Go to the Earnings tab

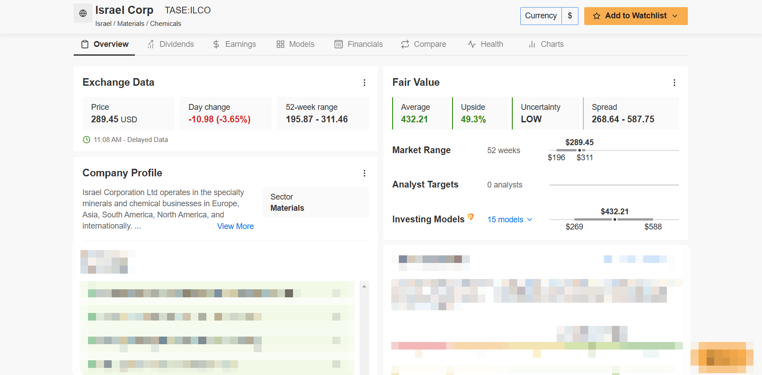click(x=234, y=44)
